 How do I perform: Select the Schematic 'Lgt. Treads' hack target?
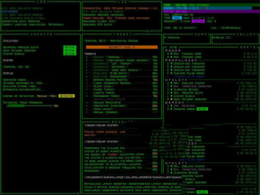pyautogui.click(x=122, y=63)
